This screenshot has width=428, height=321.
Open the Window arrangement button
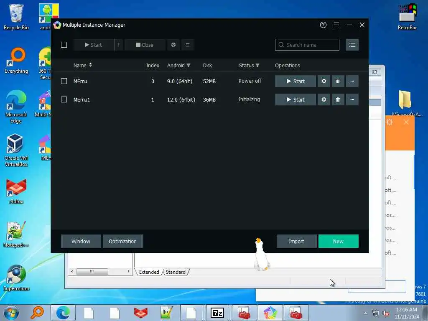[x=81, y=241]
